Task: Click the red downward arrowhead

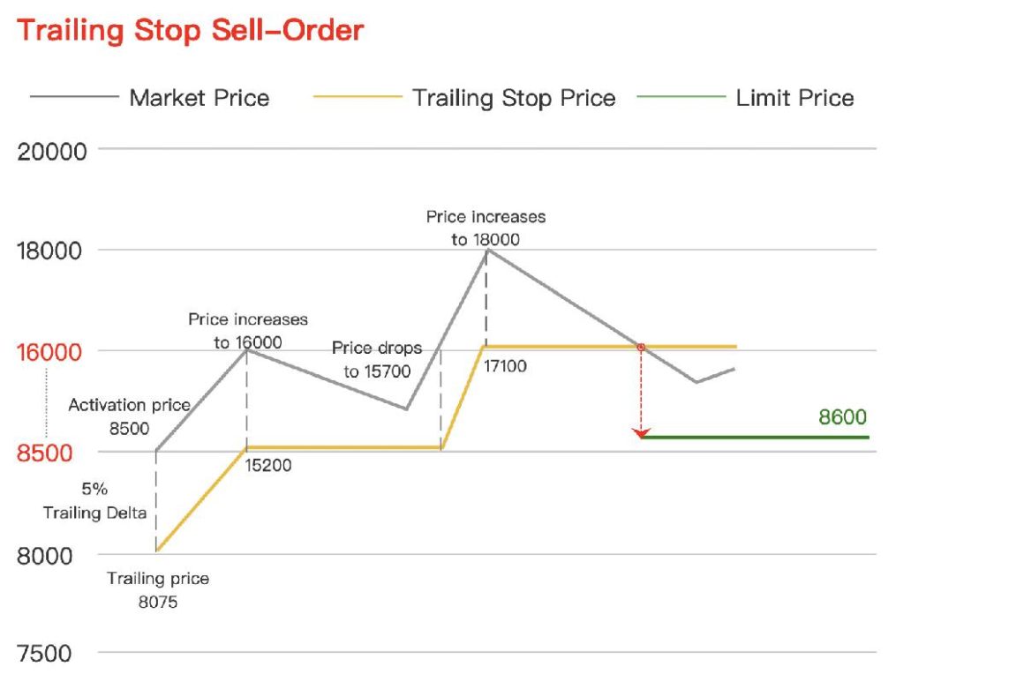Action: point(642,432)
